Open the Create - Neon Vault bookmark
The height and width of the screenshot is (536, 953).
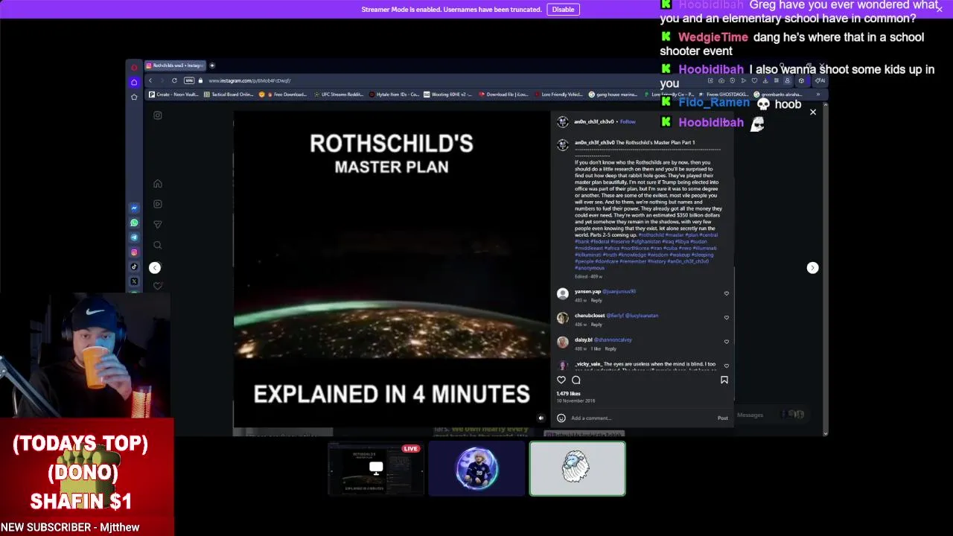coord(173,95)
